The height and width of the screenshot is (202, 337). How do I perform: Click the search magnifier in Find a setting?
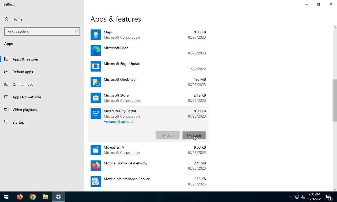tap(76, 31)
